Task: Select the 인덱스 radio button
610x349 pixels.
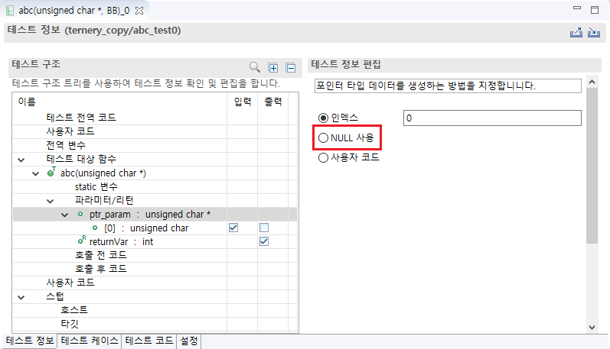Action: [x=323, y=118]
